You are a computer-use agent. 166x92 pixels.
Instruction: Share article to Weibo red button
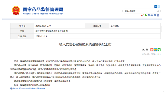pyautogui.click(x=152, y=50)
